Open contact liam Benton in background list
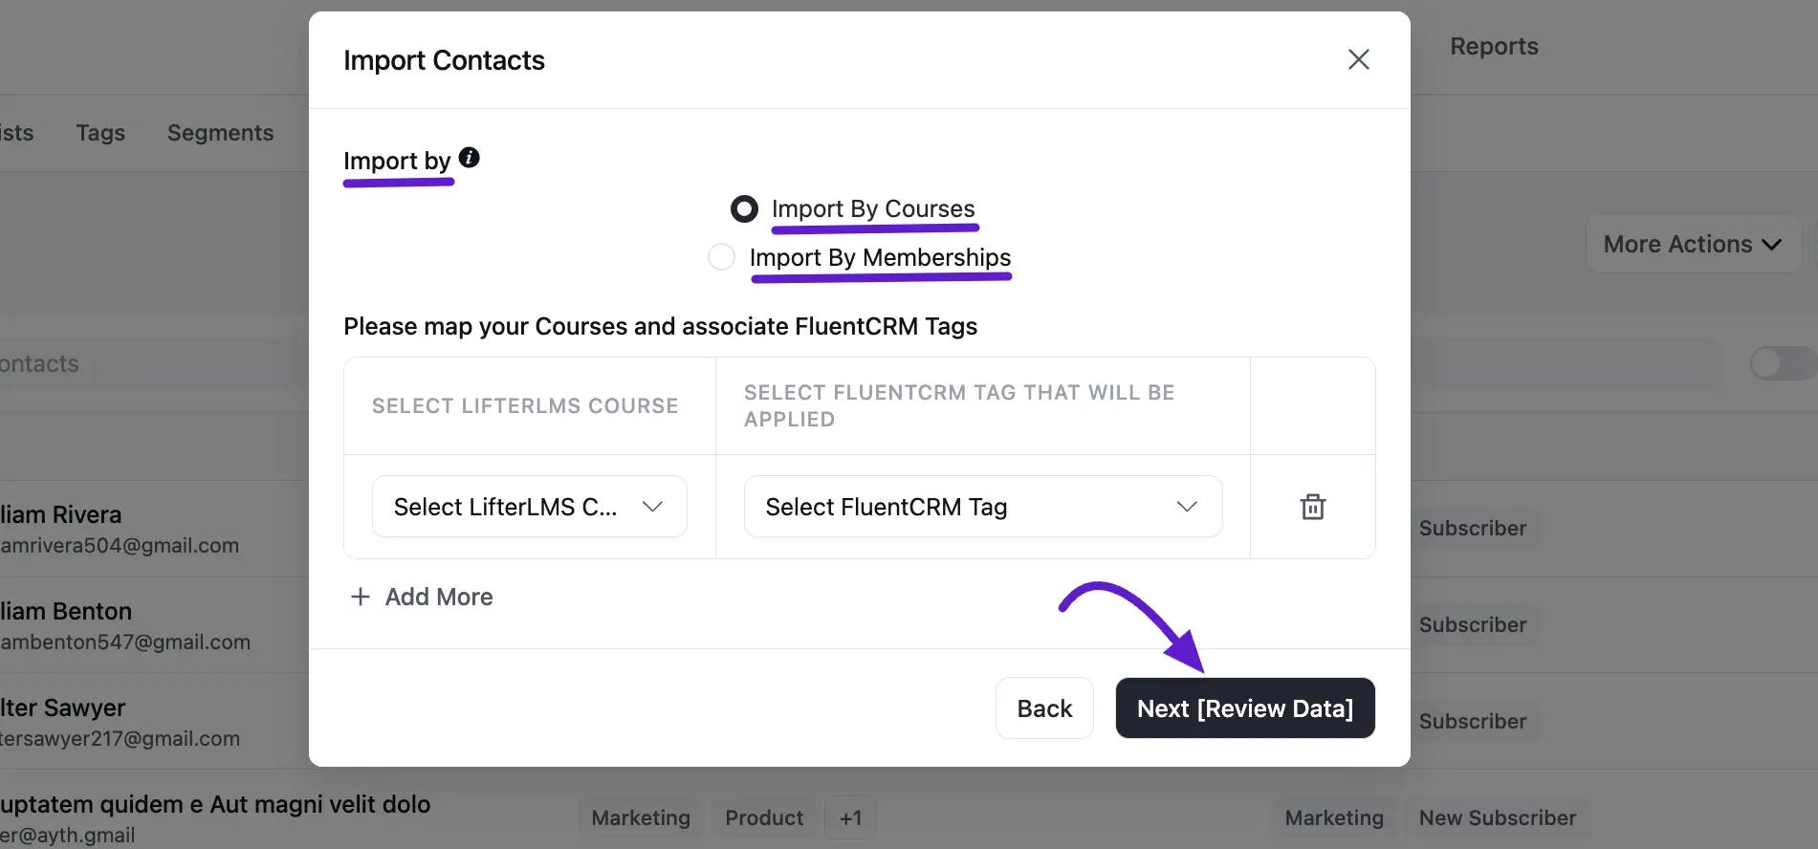The height and width of the screenshot is (849, 1818). pyautogui.click(x=66, y=611)
